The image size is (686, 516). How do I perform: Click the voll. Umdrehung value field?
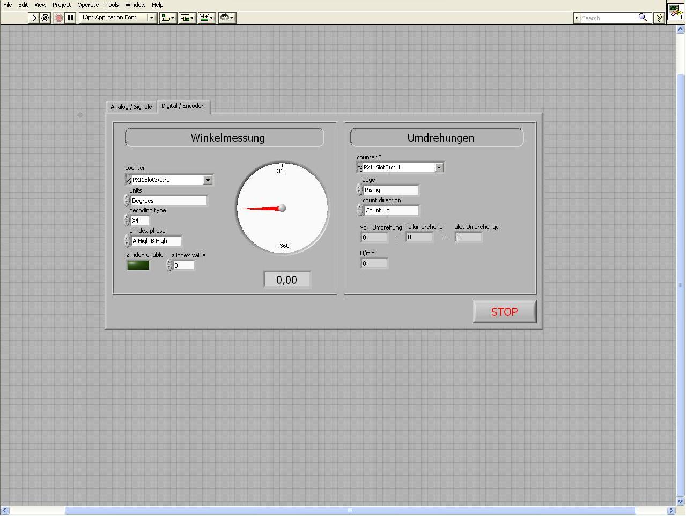click(374, 237)
